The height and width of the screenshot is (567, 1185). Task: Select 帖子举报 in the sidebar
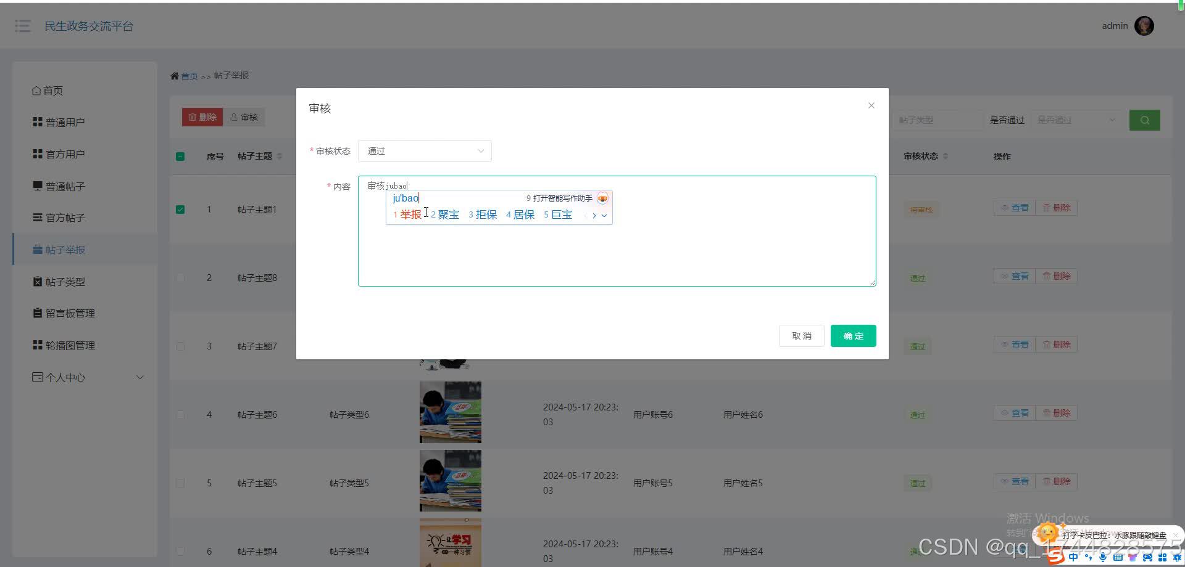[85, 250]
